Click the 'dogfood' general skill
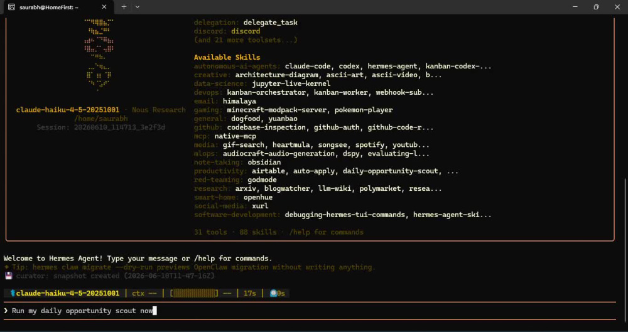The image size is (628, 332). (246, 119)
